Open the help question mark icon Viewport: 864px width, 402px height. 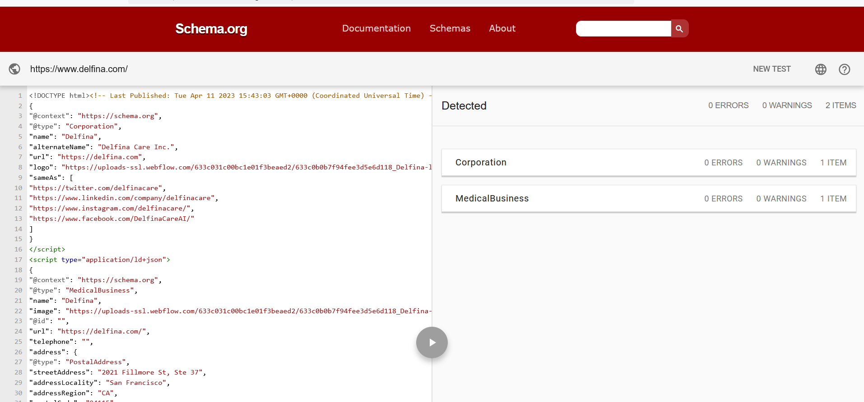coord(844,69)
